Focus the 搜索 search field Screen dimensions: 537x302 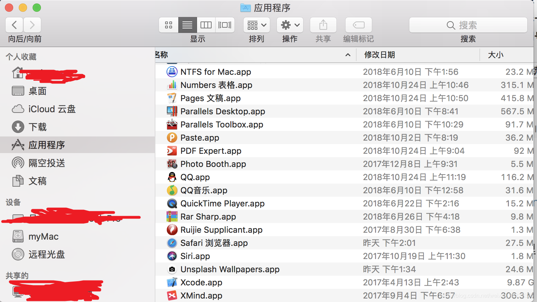pyautogui.click(x=468, y=25)
